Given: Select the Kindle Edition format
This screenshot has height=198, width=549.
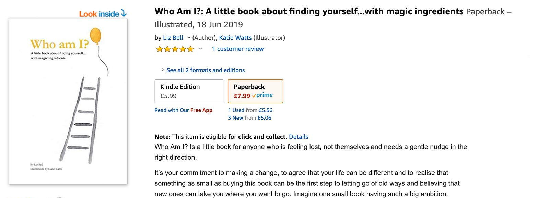Looking at the screenshot, I should tap(189, 91).
